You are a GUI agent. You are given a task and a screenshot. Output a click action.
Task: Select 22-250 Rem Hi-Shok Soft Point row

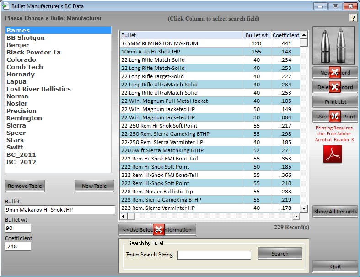[210, 126]
